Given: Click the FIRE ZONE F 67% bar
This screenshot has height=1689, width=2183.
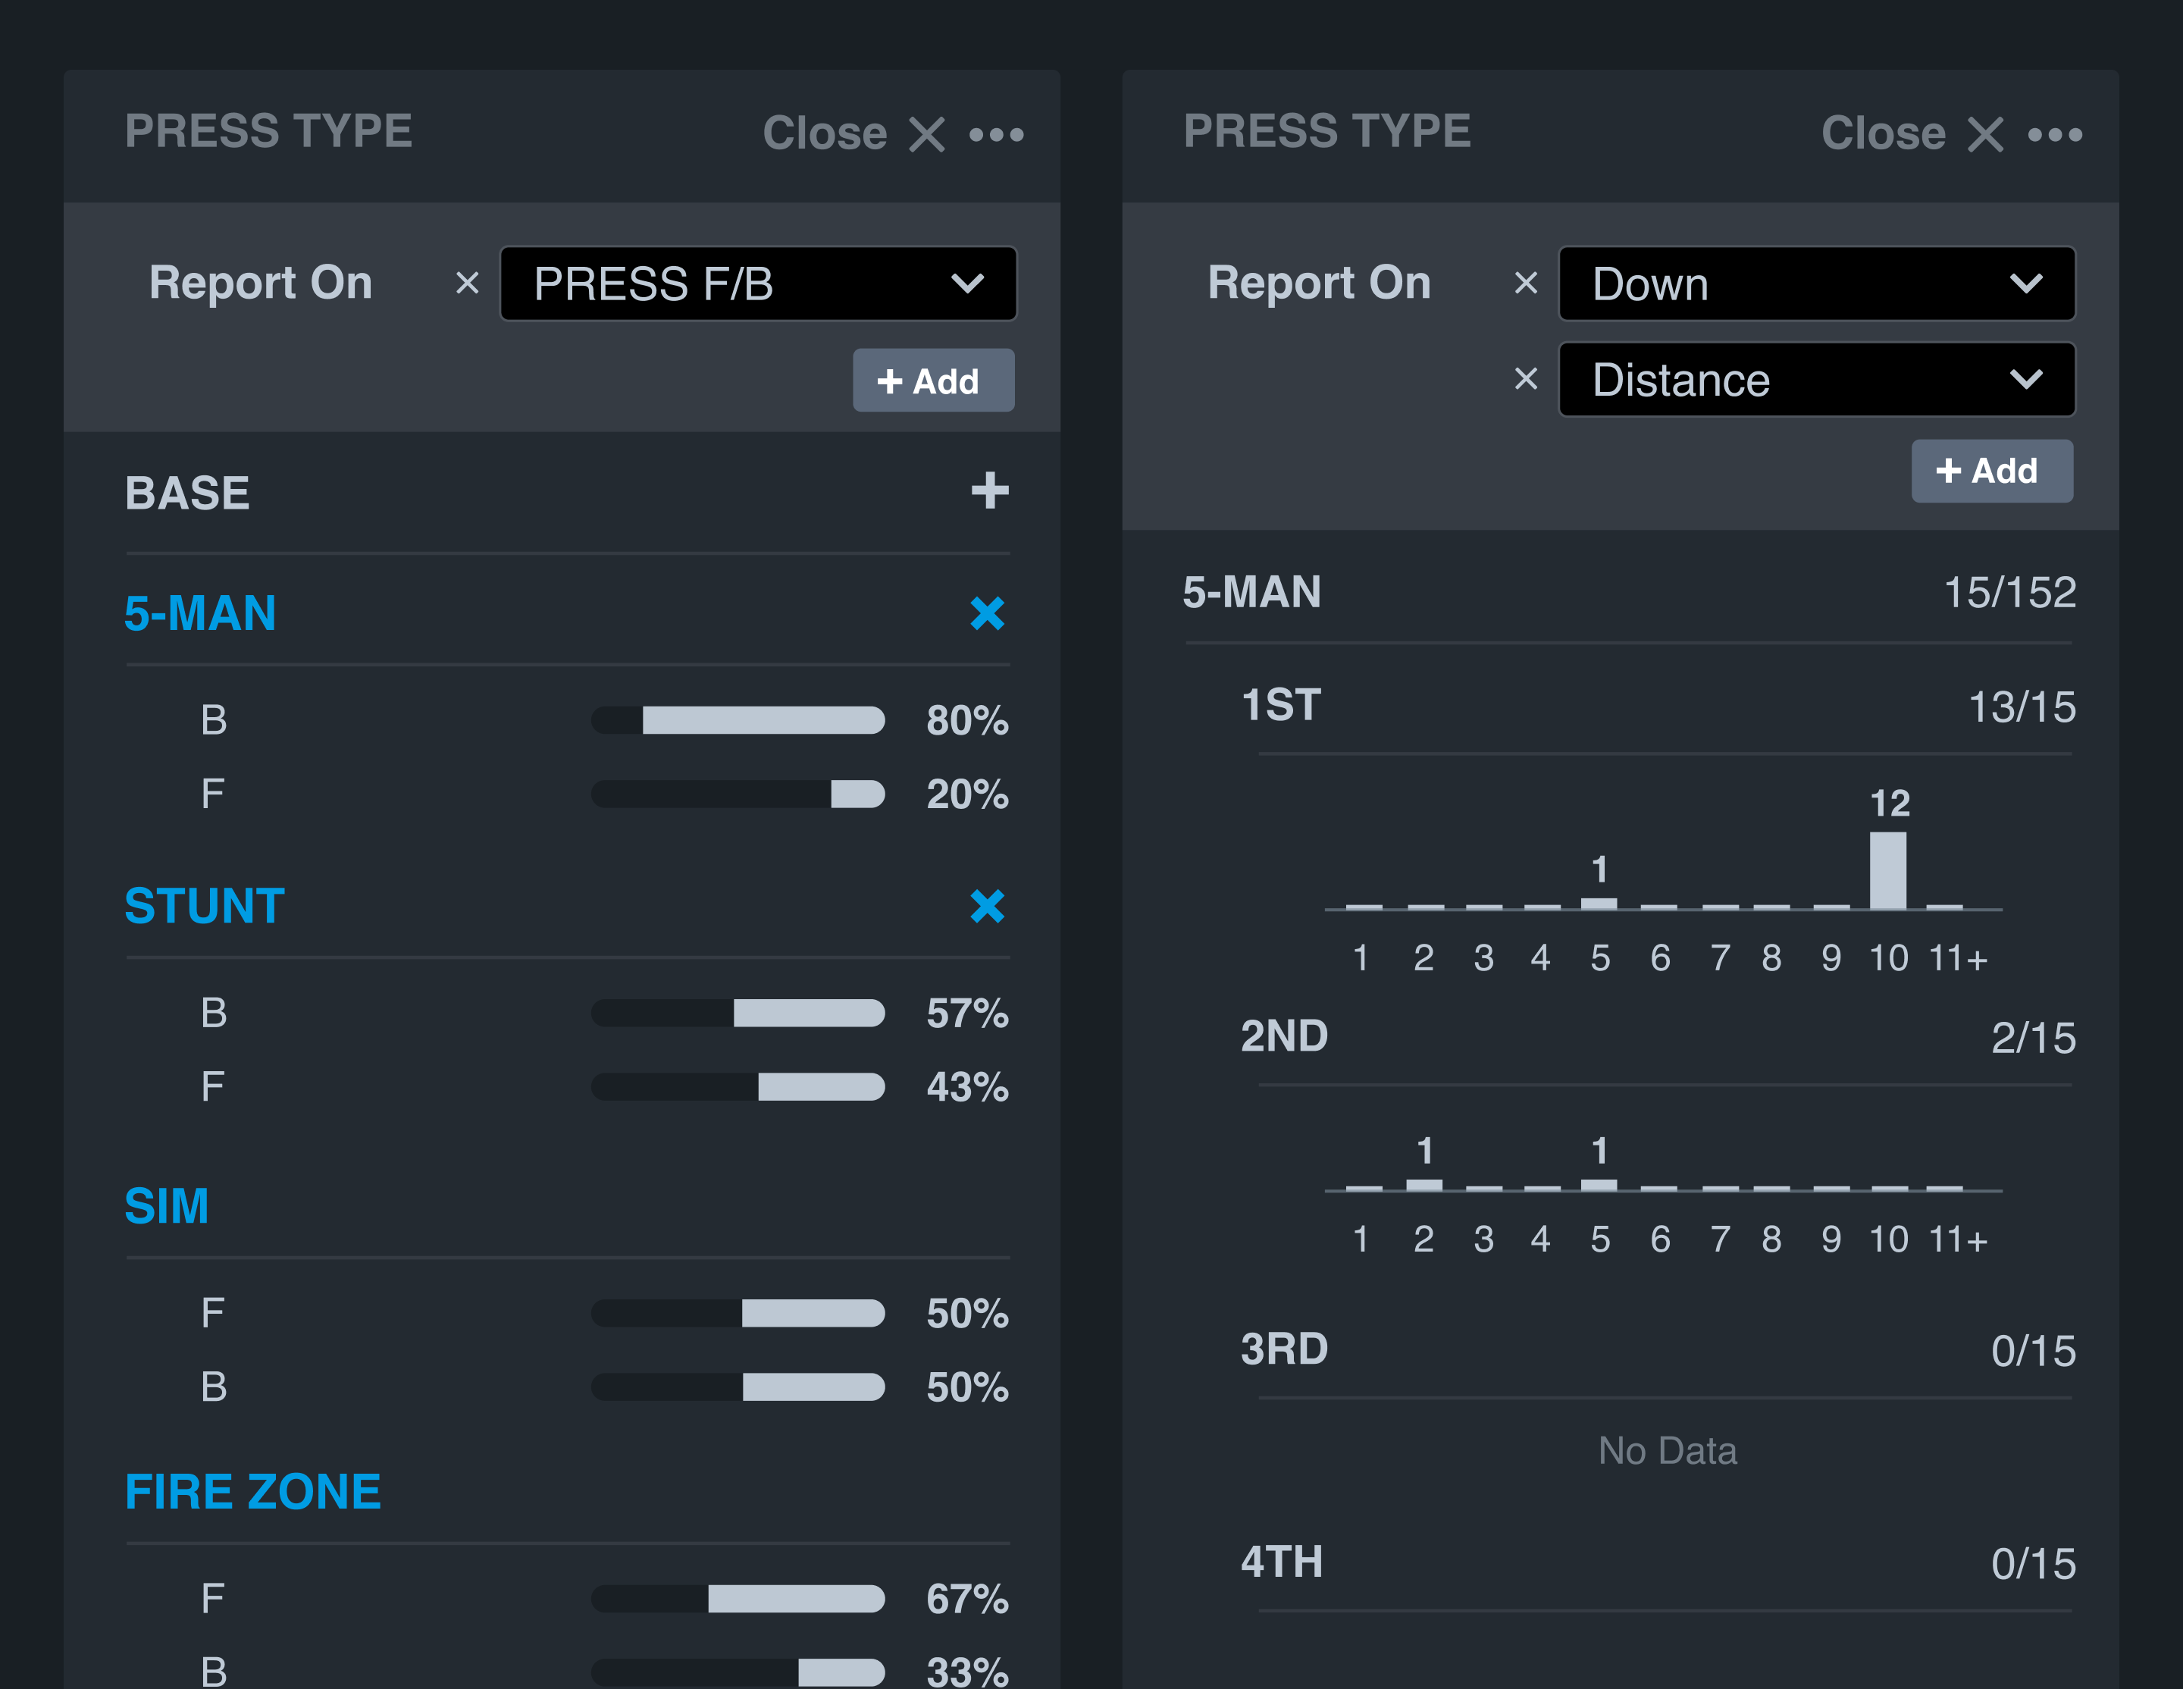Looking at the screenshot, I should (738, 1599).
